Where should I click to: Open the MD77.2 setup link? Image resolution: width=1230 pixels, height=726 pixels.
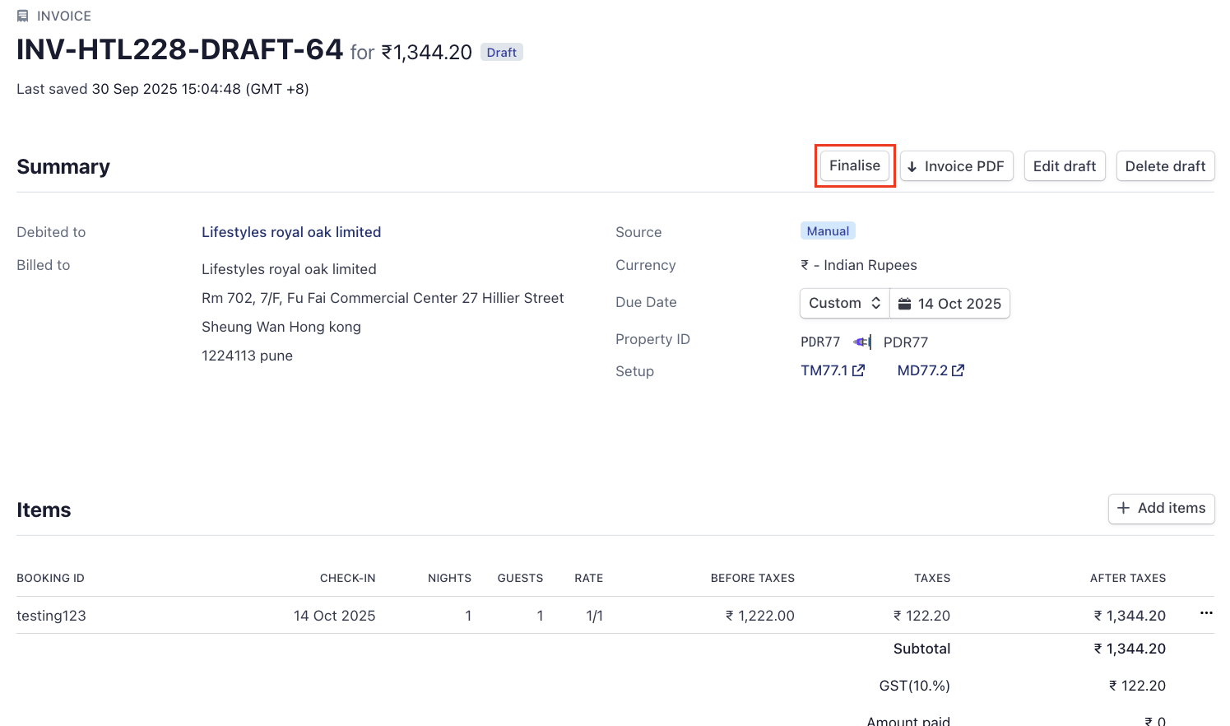[921, 370]
